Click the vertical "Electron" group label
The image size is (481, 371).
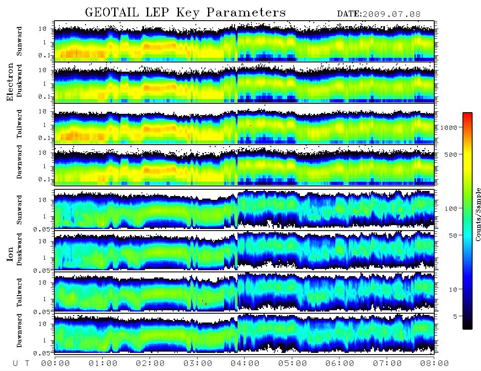click(x=10, y=82)
